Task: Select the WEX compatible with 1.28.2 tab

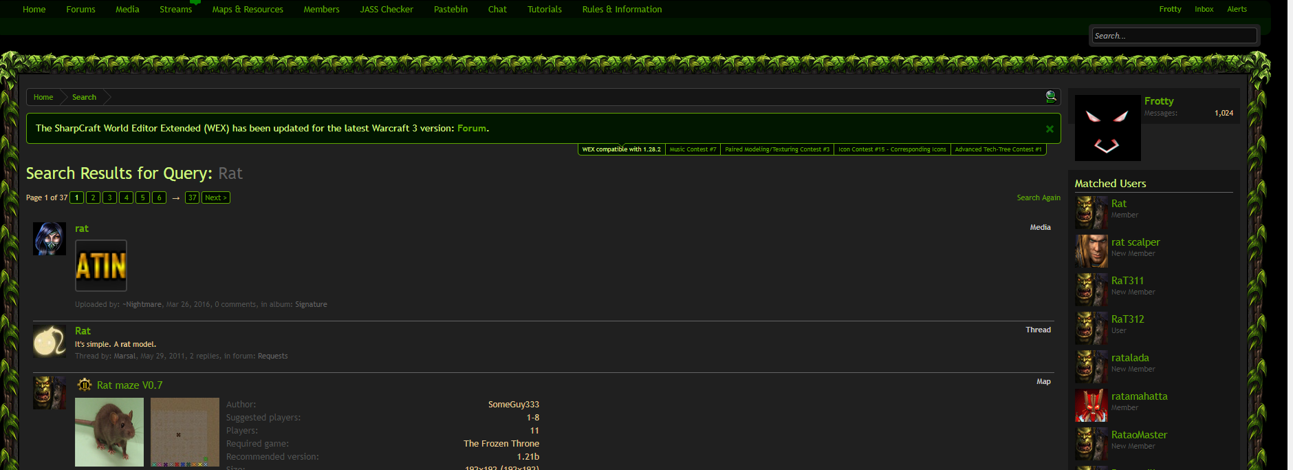Action: [621, 149]
